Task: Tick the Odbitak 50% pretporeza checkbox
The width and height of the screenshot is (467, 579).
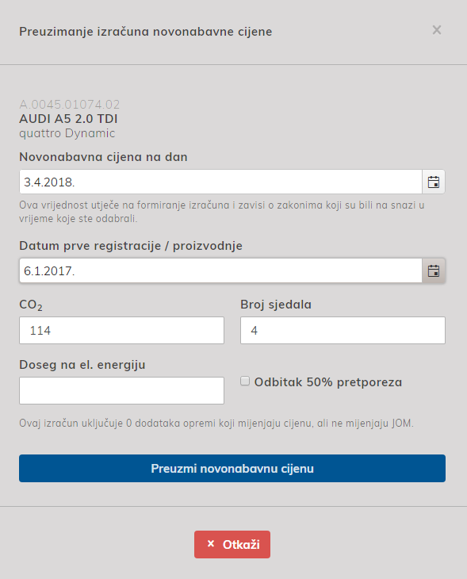Action: tap(245, 381)
